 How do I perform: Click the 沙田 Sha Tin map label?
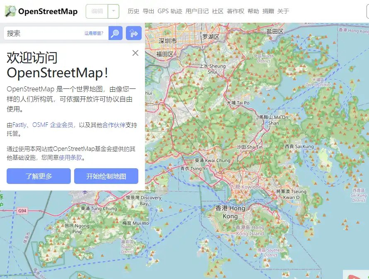pyautogui.click(x=249, y=147)
